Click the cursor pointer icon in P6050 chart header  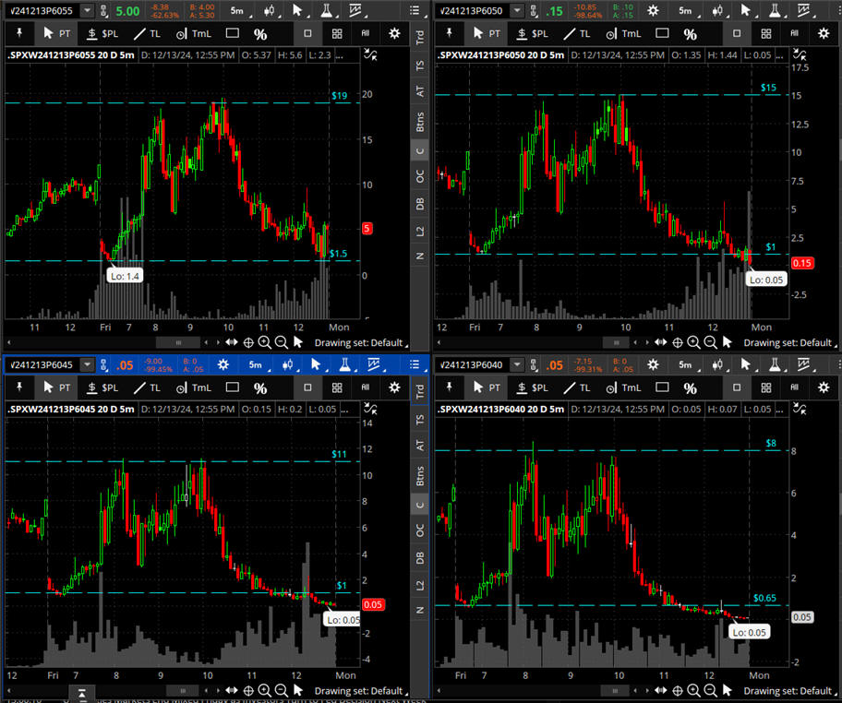point(745,10)
